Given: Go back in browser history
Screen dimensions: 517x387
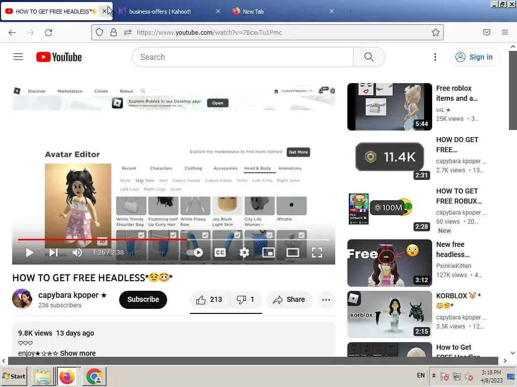Looking at the screenshot, I should [12, 32].
